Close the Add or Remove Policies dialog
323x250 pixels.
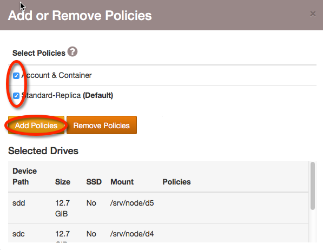(x=313, y=14)
